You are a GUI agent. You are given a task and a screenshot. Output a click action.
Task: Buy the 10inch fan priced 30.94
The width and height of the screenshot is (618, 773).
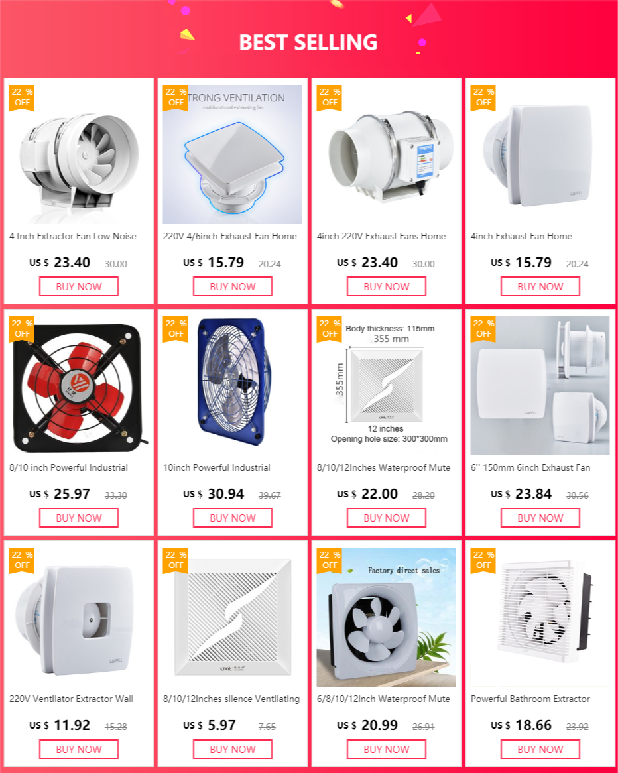[x=233, y=518]
